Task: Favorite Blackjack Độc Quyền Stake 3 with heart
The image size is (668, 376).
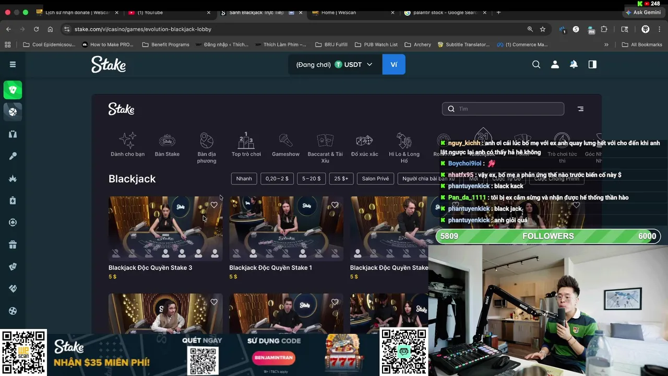Action: pyautogui.click(x=214, y=205)
